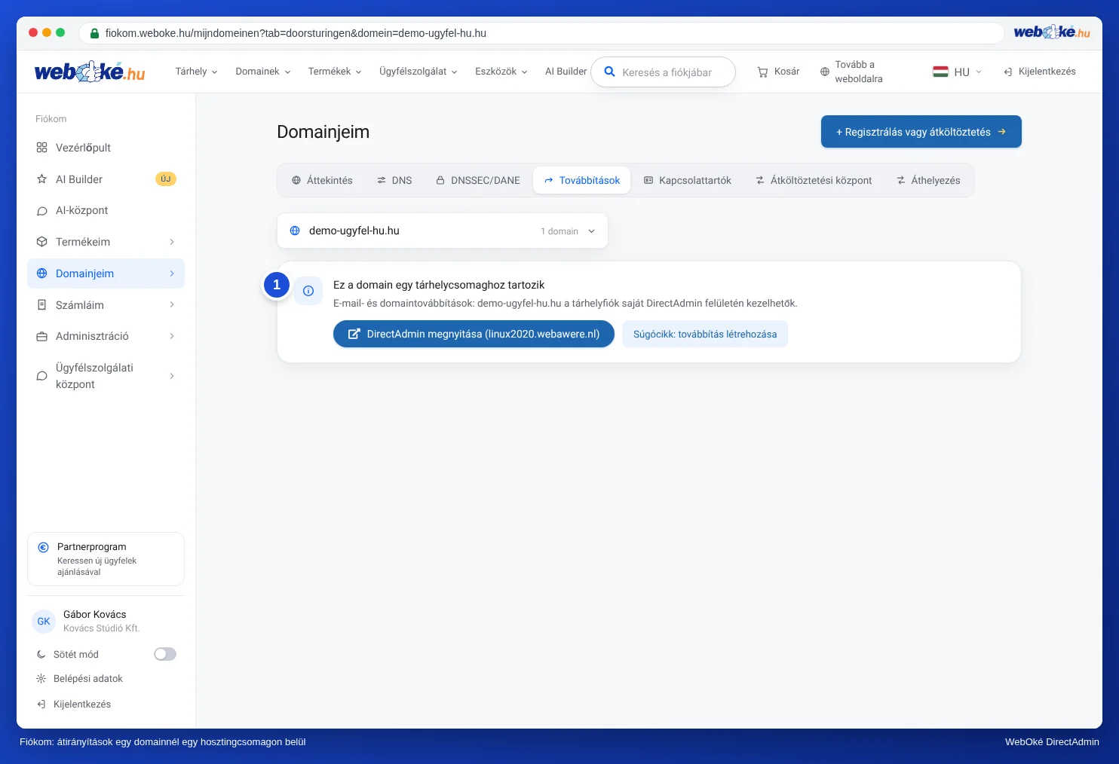
Task: Click the Adminisztráció card icon
Action: pos(42,336)
